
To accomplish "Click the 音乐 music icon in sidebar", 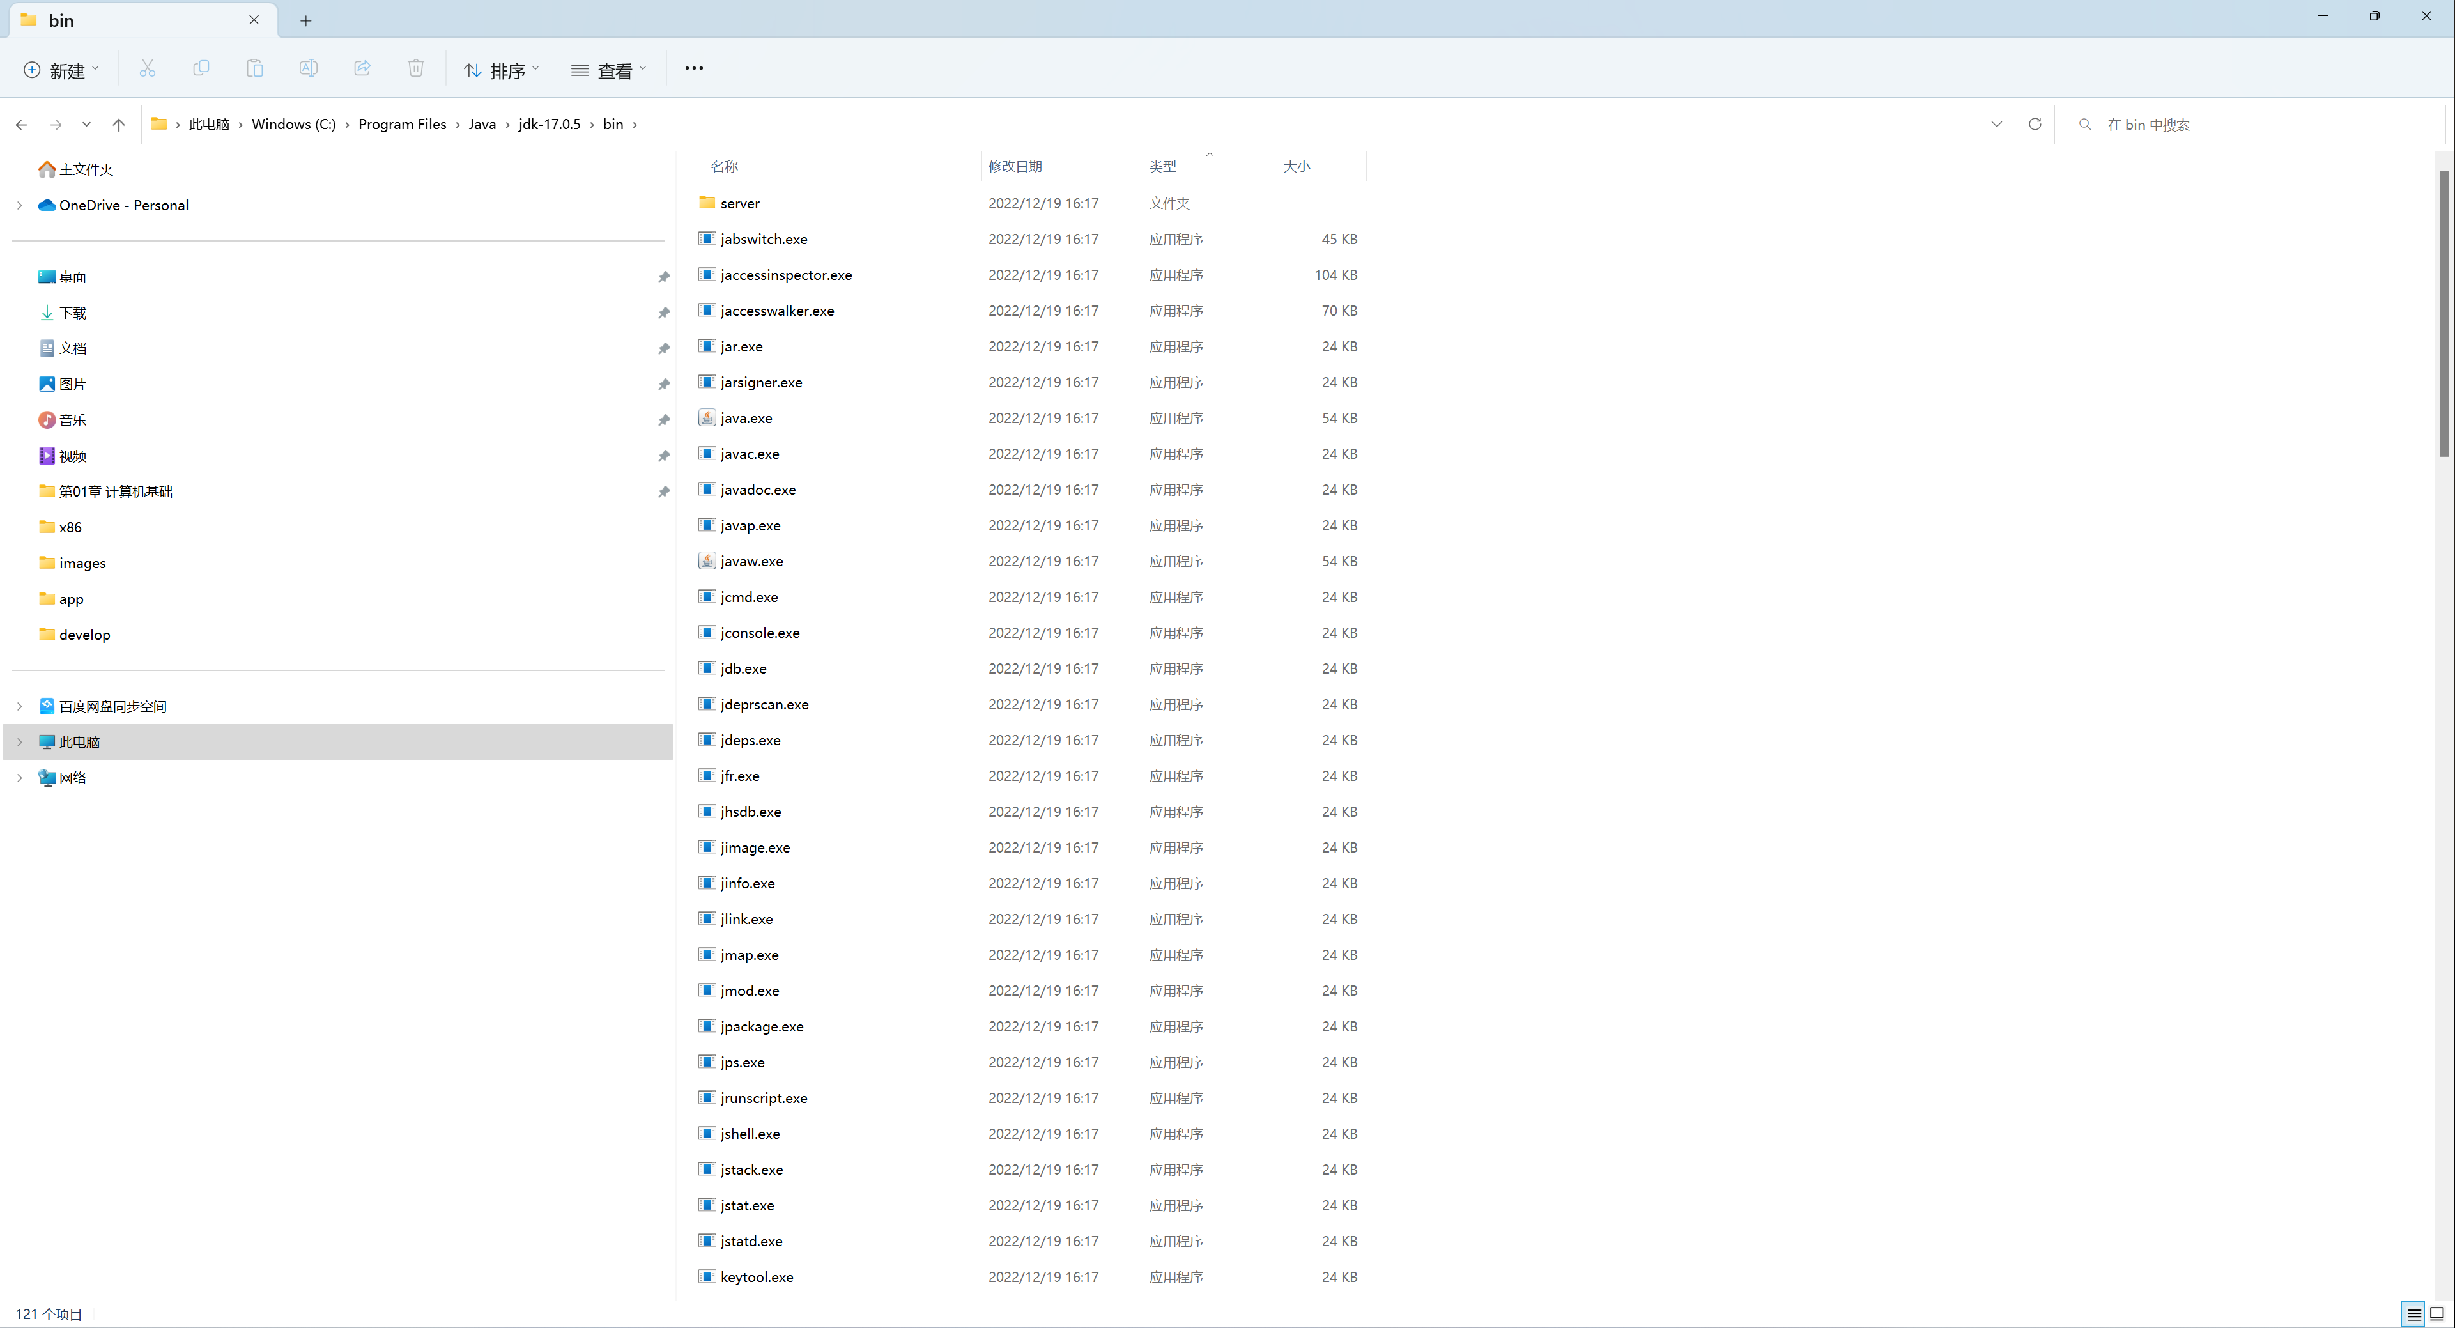I will click(x=47, y=419).
